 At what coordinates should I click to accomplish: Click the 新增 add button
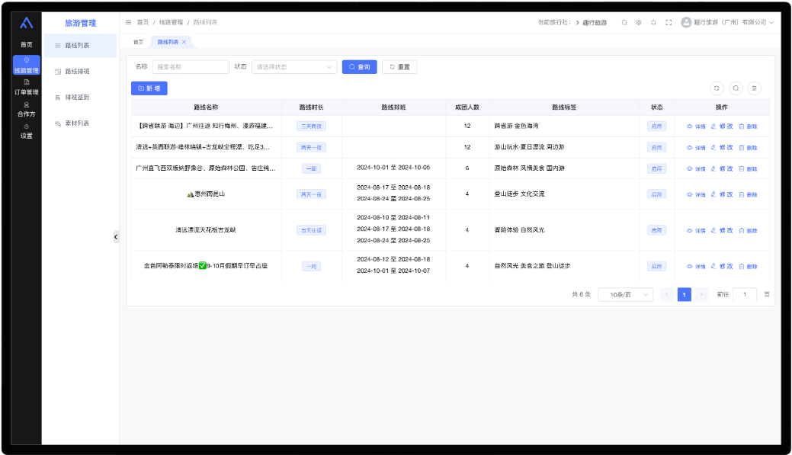149,88
